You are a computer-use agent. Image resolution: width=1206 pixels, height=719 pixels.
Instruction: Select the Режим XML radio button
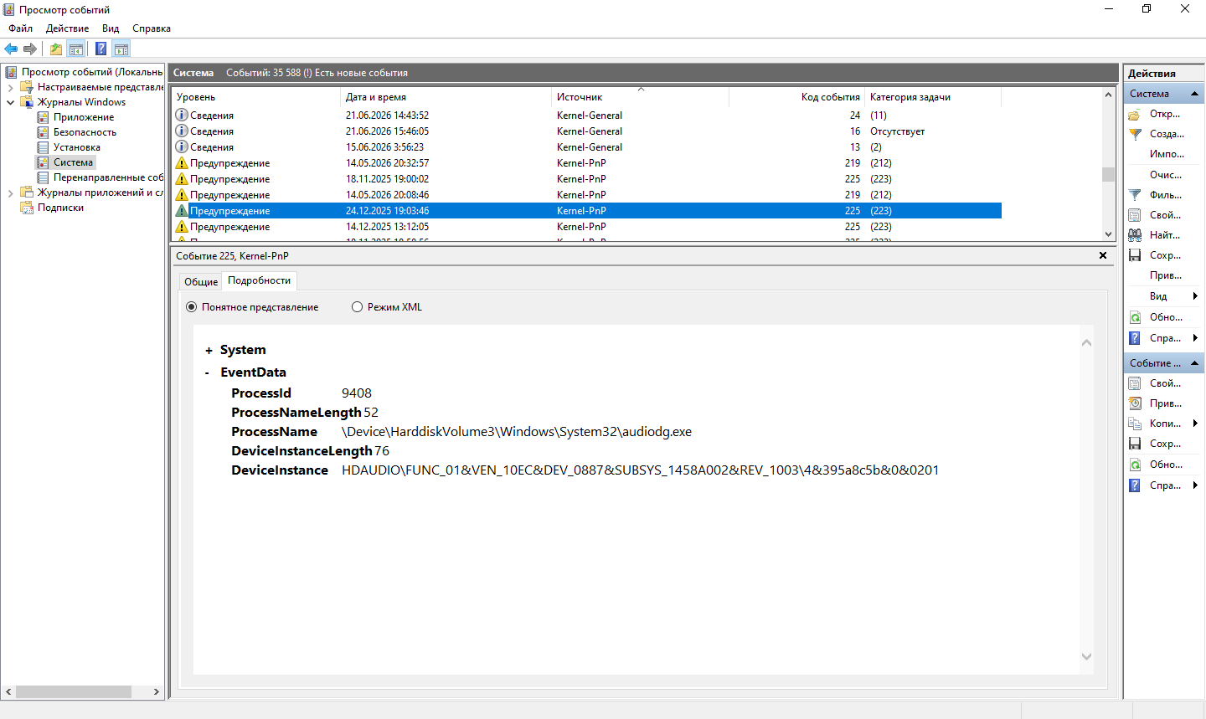tap(357, 307)
